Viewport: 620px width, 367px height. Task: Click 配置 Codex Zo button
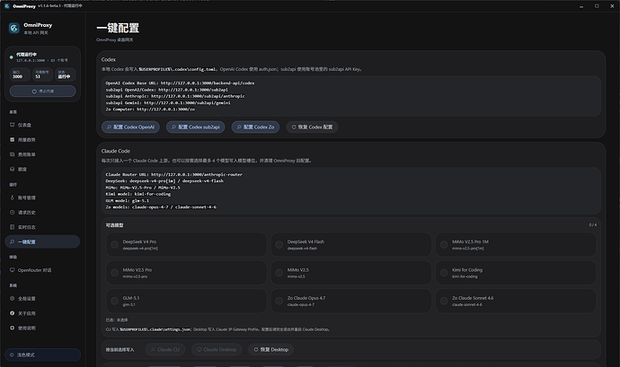(x=255, y=127)
